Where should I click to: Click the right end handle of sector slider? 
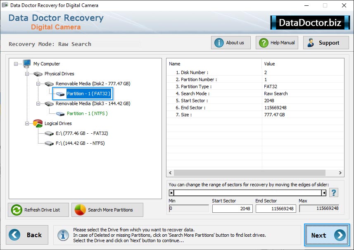coord(324,193)
